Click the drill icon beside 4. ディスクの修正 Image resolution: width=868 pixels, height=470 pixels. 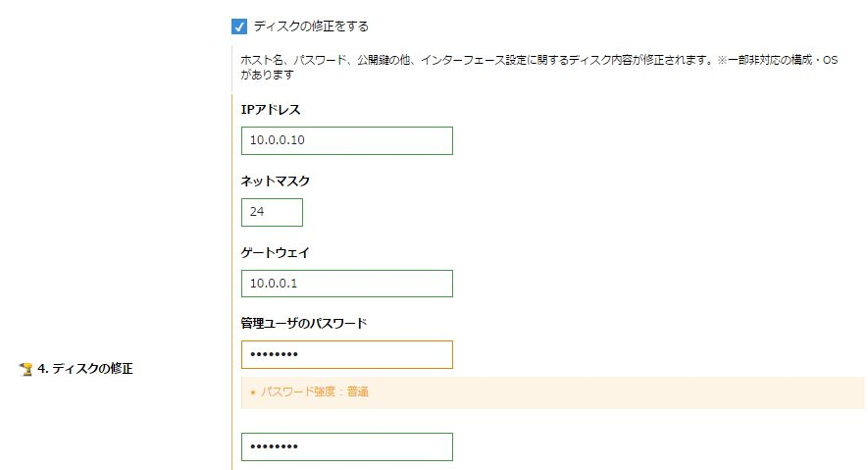[26, 369]
